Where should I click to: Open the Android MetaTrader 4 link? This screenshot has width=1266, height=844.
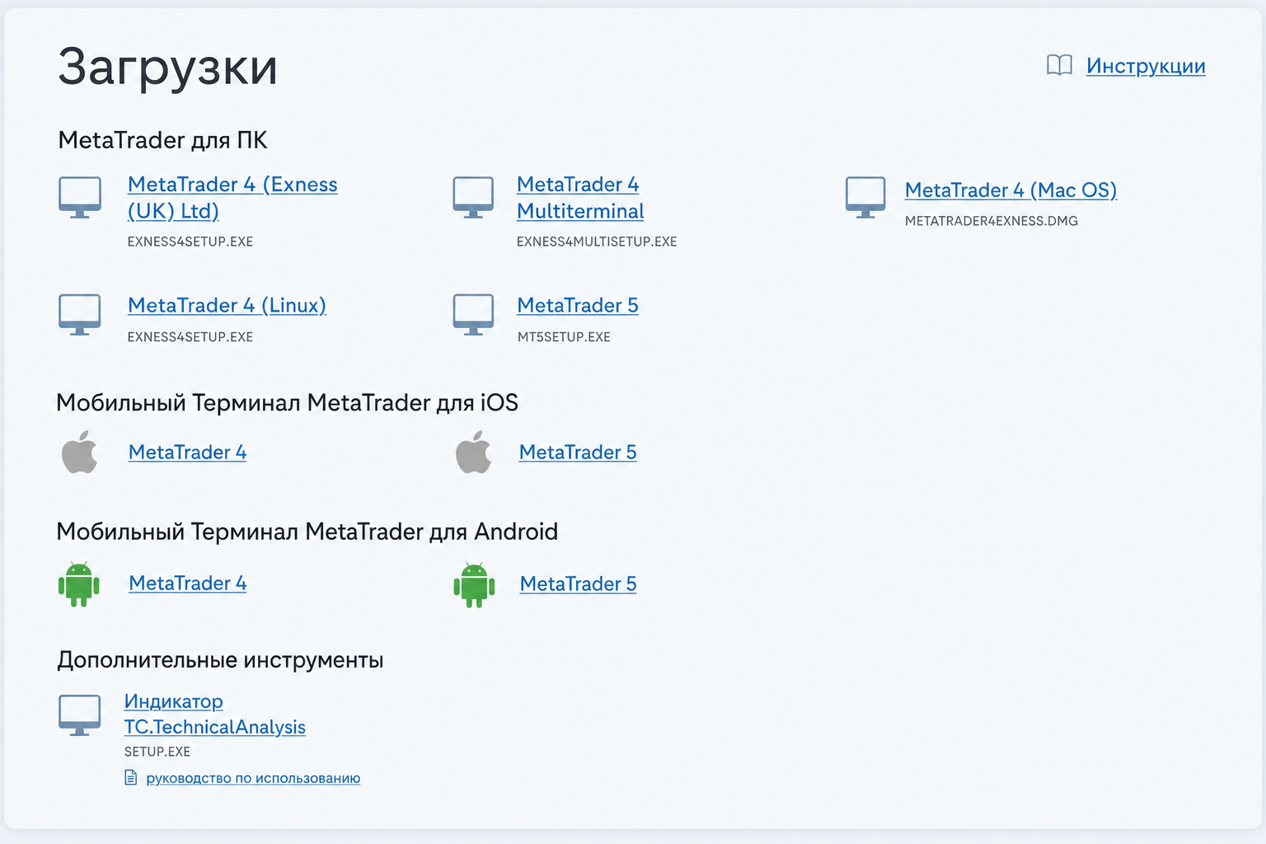pyautogui.click(x=188, y=584)
